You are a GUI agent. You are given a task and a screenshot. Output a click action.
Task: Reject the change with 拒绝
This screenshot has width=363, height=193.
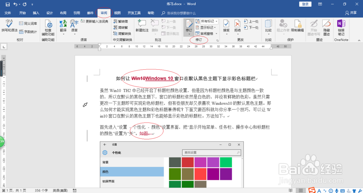tap(237, 25)
